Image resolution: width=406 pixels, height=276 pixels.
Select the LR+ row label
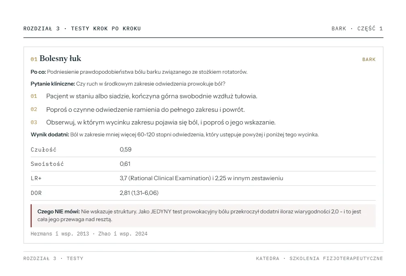point(36,179)
